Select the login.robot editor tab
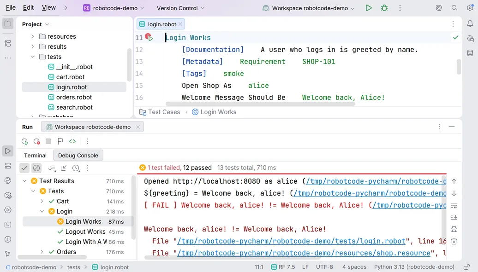This screenshot has width=478, height=272. click(161, 24)
